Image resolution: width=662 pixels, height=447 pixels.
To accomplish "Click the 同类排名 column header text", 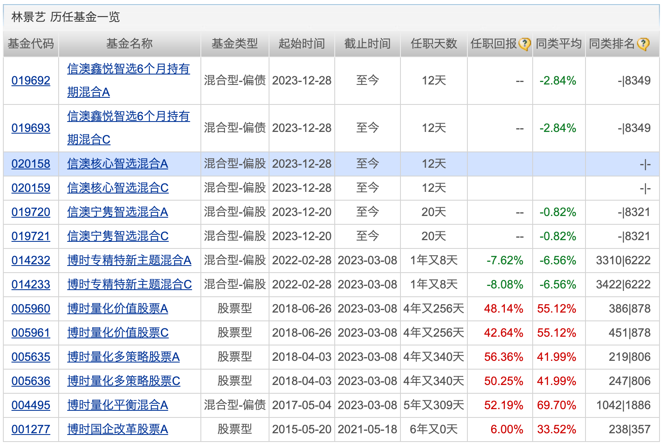I will [x=612, y=44].
